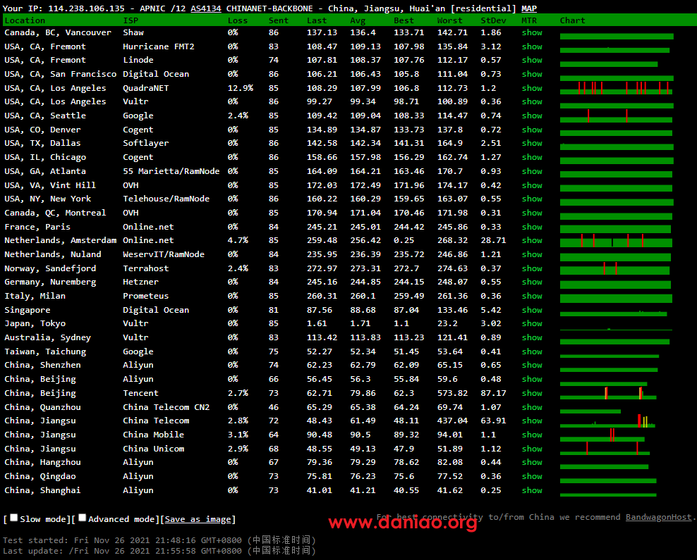Click the Amsterdam Online.net latency chart
This screenshot has width=697, height=560.
(x=616, y=240)
